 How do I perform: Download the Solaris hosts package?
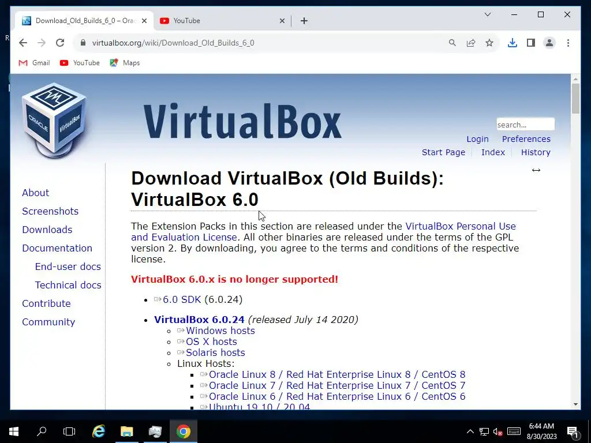(216, 352)
